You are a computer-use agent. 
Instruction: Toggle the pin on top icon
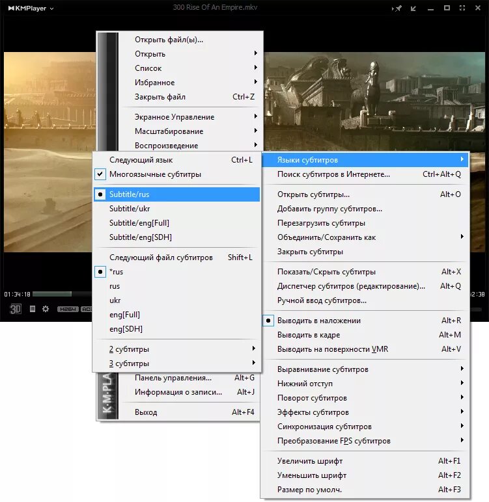click(397, 8)
